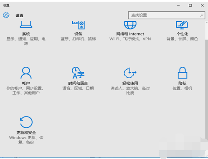
Task: Click the 帐户 label
Action: [x=26, y=83]
